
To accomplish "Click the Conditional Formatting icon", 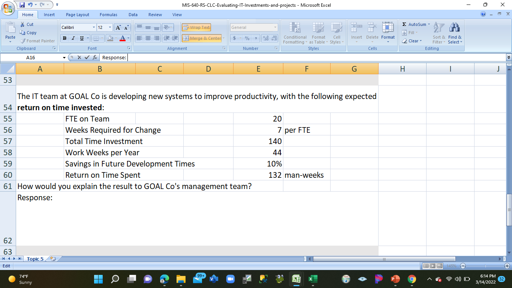I will [x=295, y=28].
